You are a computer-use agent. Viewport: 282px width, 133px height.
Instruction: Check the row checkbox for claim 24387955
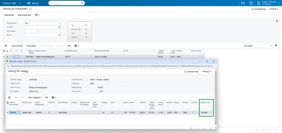pyautogui.click(x=16, y=57)
